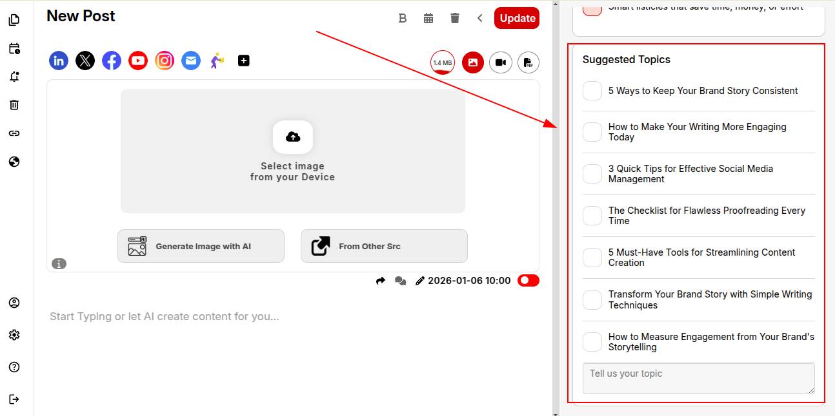Viewport: 835px width, 416px height.
Task: Select the X (Twitter) channel icon
Action: coord(85,61)
